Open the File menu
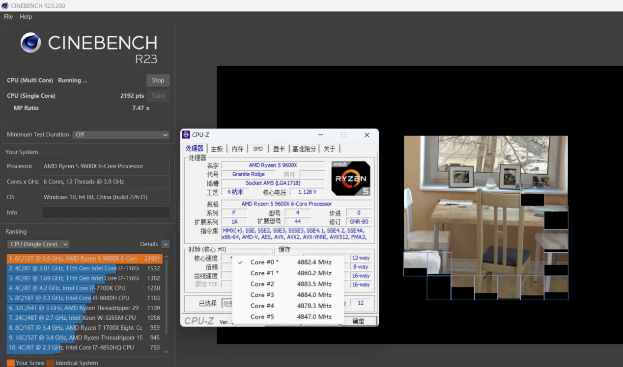The height and width of the screenshot is (367, 623). (8, 17)
